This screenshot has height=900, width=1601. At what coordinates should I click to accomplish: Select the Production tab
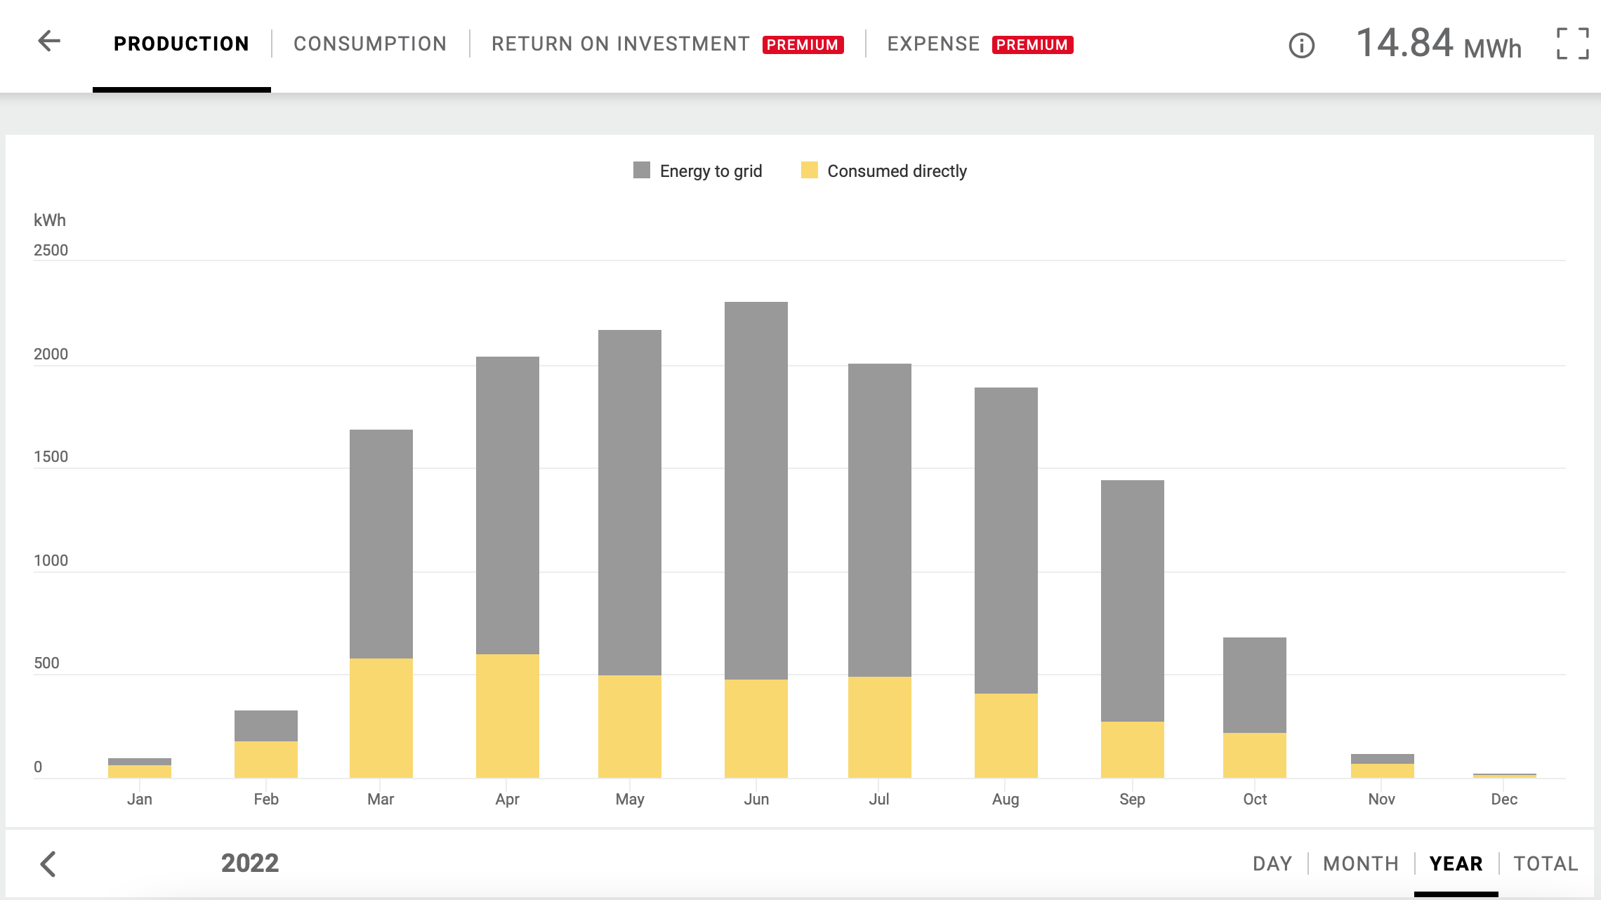181,44
